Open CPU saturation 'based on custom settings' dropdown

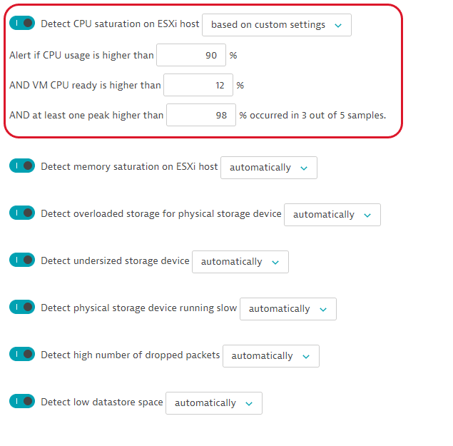pyautogui.click(x=277, y=25)
